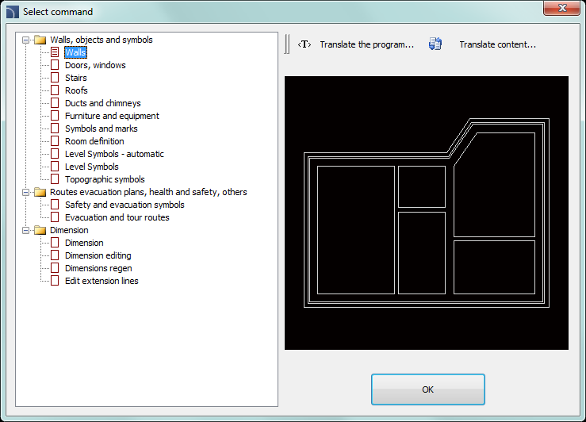Click the icon beside Dimension editing

[x=55, y=255]
